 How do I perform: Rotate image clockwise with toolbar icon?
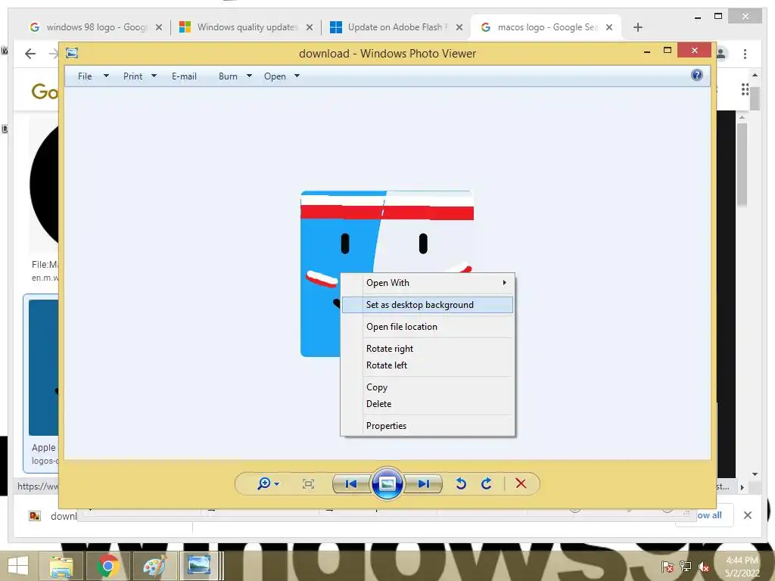[487, 483]
